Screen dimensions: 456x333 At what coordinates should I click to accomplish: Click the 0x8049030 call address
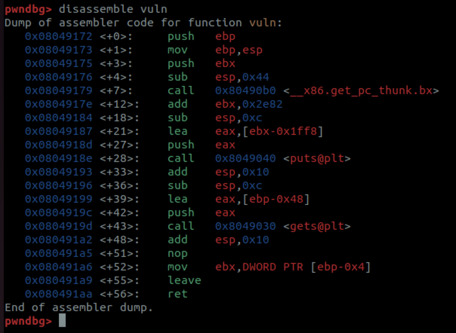pyautogui.click(x=245, y=226)
